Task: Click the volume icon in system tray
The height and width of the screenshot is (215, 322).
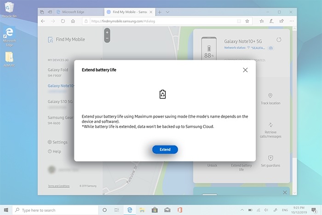Action: [x=266, y=210]
